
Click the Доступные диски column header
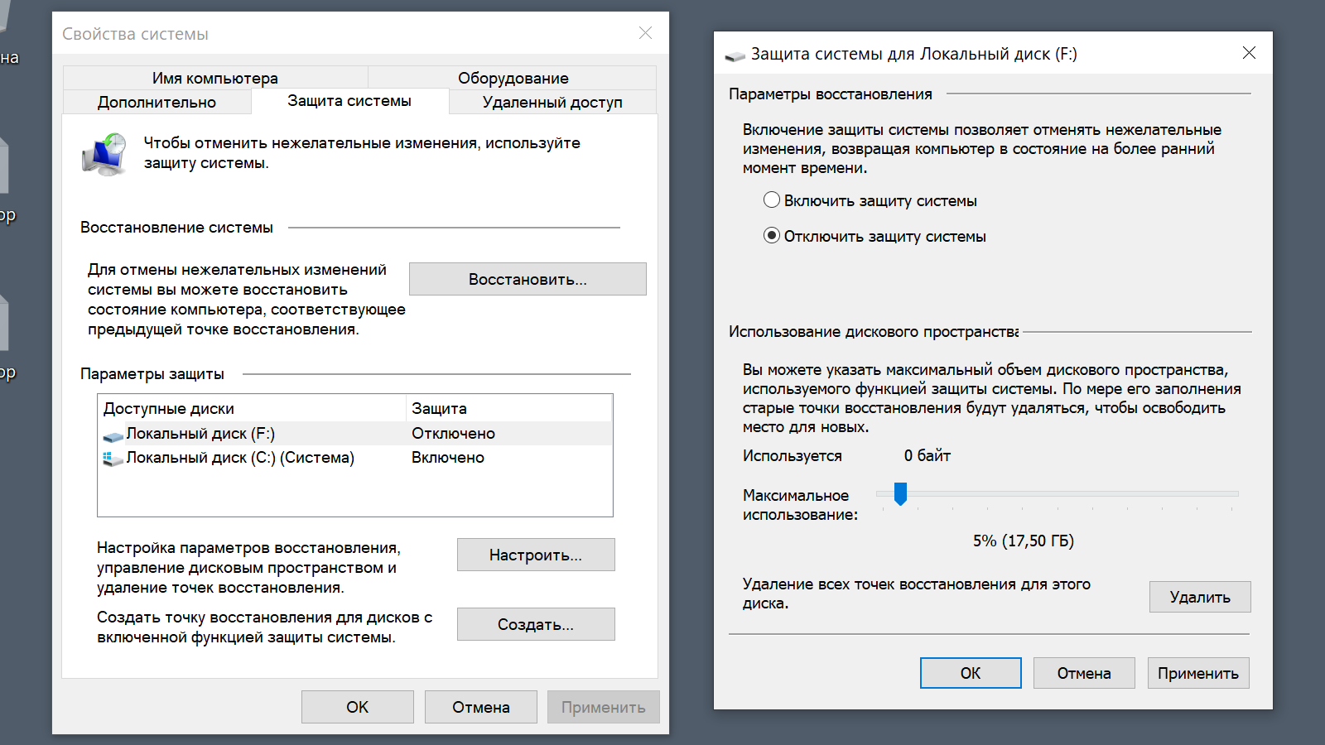(252, 408)
